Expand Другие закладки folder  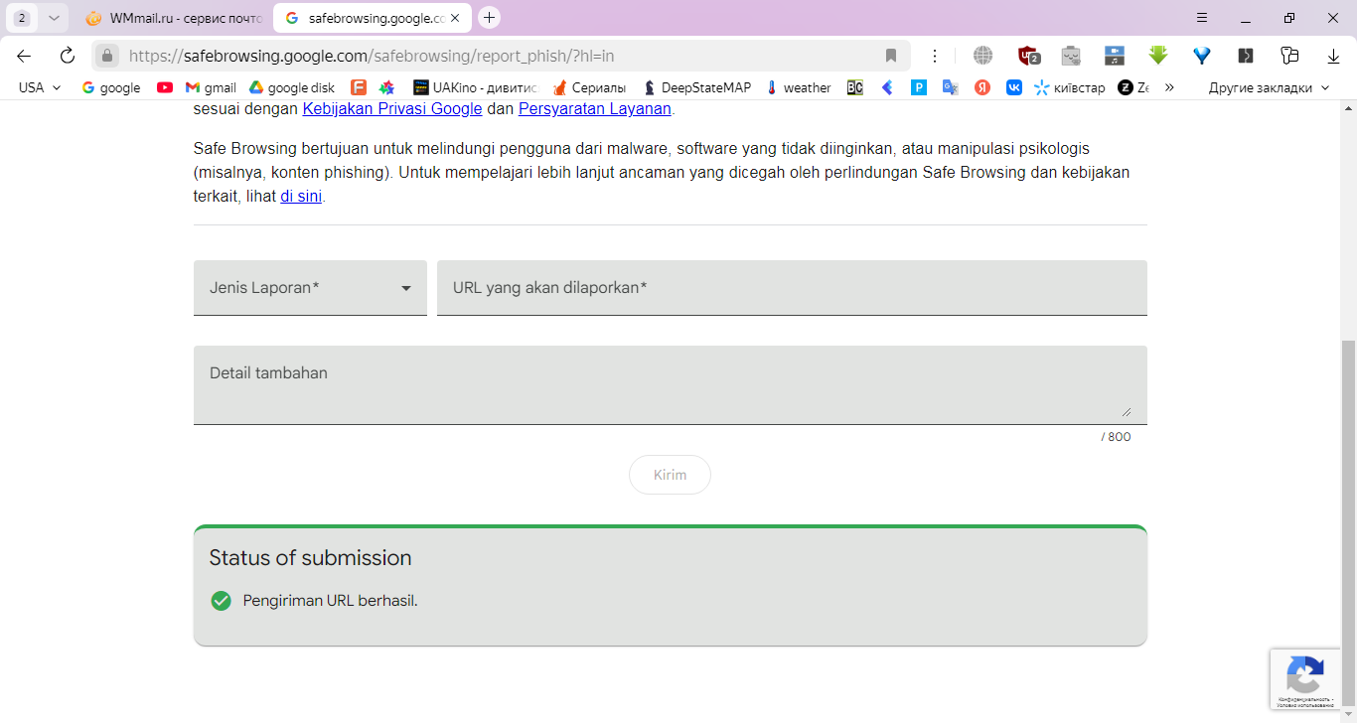[x=1269, y=87]
